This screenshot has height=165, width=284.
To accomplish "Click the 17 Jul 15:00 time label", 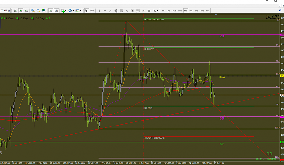I will coord(105,163).
